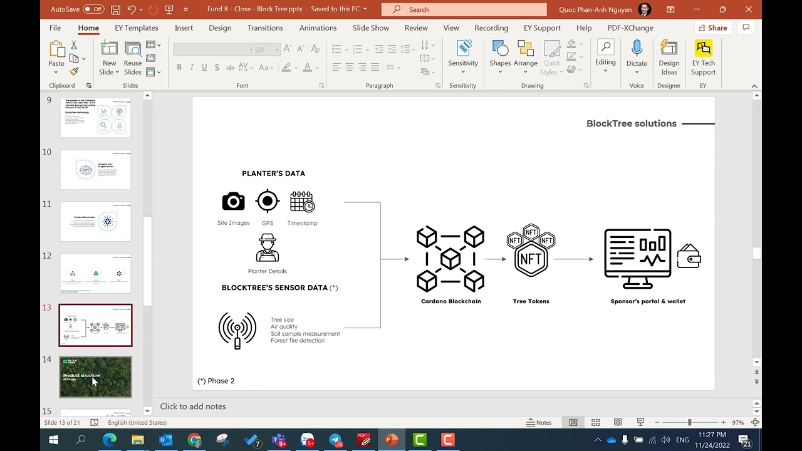Switch to the Transitions tab
The height and width of the screenshot is (451, 802).
265,28
